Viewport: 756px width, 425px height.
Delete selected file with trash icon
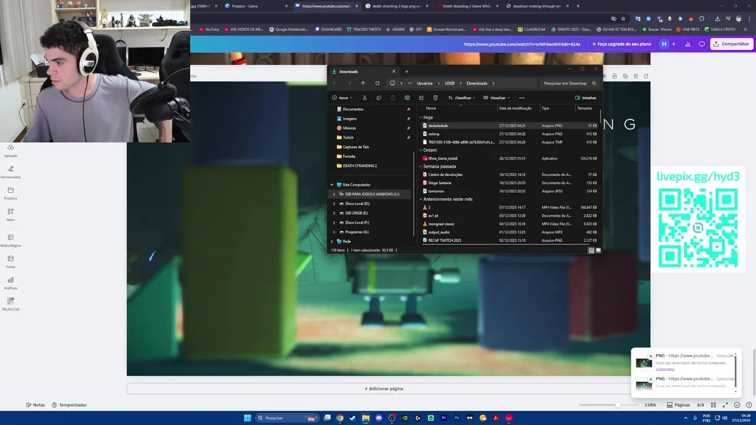[435, 98]
